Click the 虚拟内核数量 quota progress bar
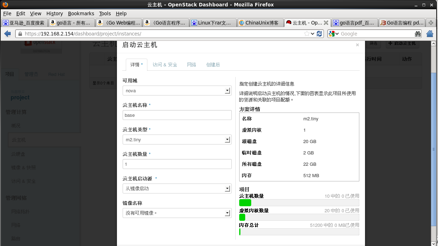Image resolution: width=438 pixels, height=246 pixels. tap(299, 217)
